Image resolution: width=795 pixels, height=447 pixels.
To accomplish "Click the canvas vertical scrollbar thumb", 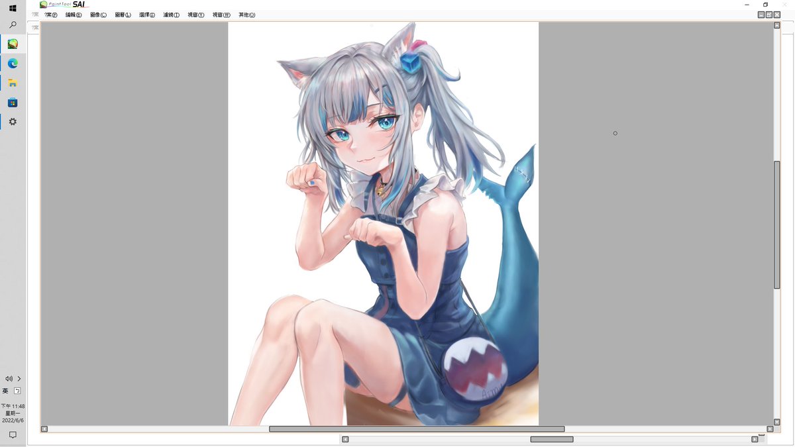I will (777, 224).
